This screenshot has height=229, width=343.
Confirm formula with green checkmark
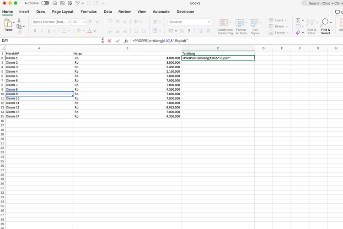tap(118, 41)
